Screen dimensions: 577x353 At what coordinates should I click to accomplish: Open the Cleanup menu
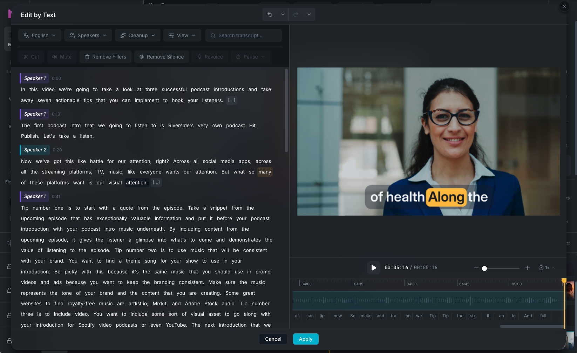coord(137,35)
